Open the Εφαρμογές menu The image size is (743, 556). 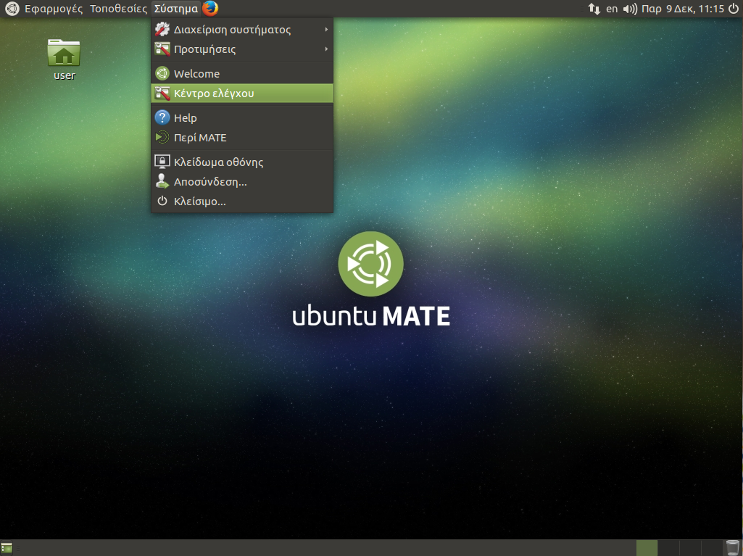[54, 9]
